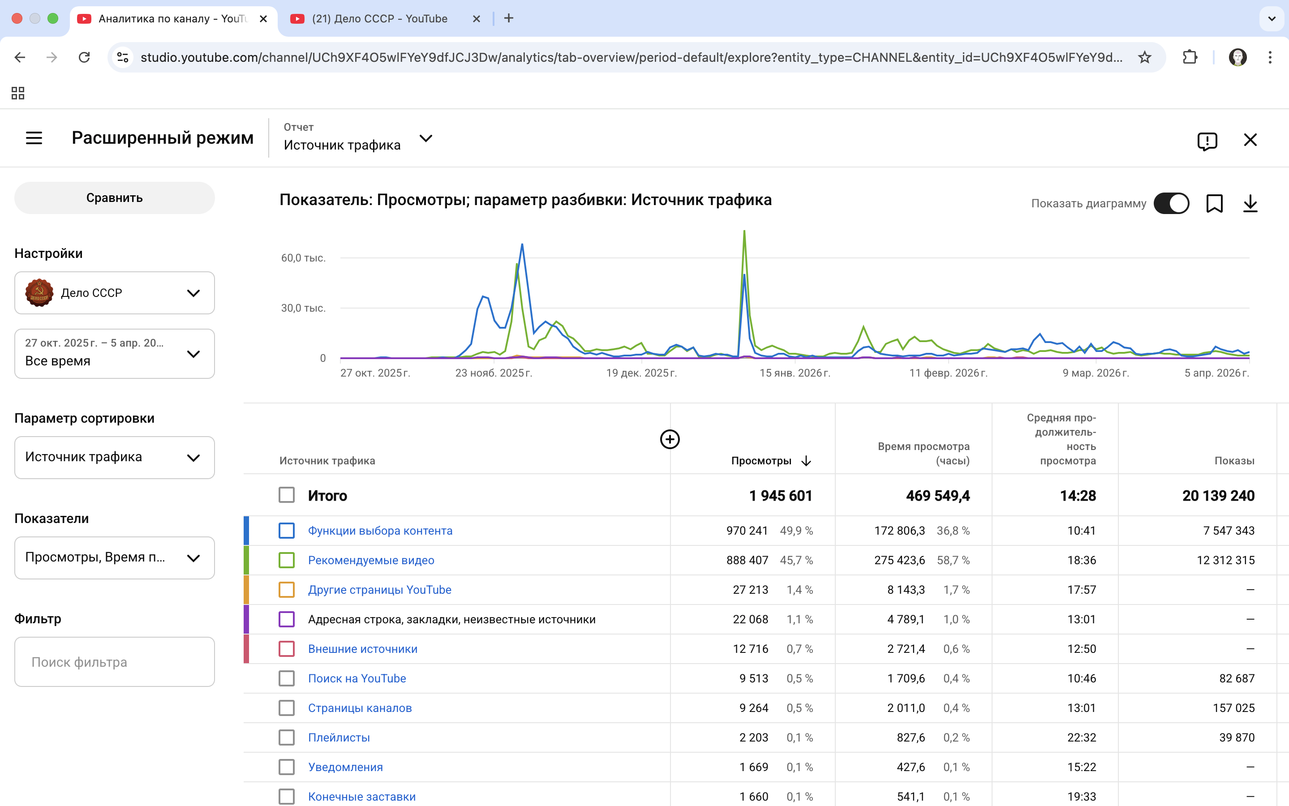Viewport: 1289px width, 806px height.
Task: Uncheck the Рекомендуемые видео checkbox
Action: coord(287,560)
